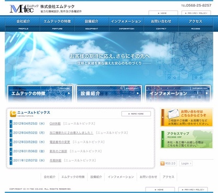Click blue arrow marker beside 2012年01月06日 row
The image size is (218, 193).
coord(11,151)
